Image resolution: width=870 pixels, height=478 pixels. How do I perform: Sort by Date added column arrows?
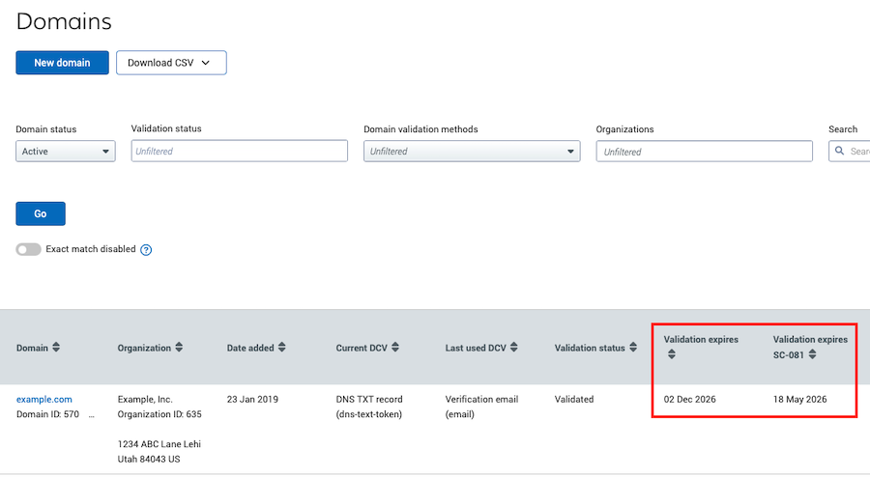pyautogui.click(x=282, y=348)
